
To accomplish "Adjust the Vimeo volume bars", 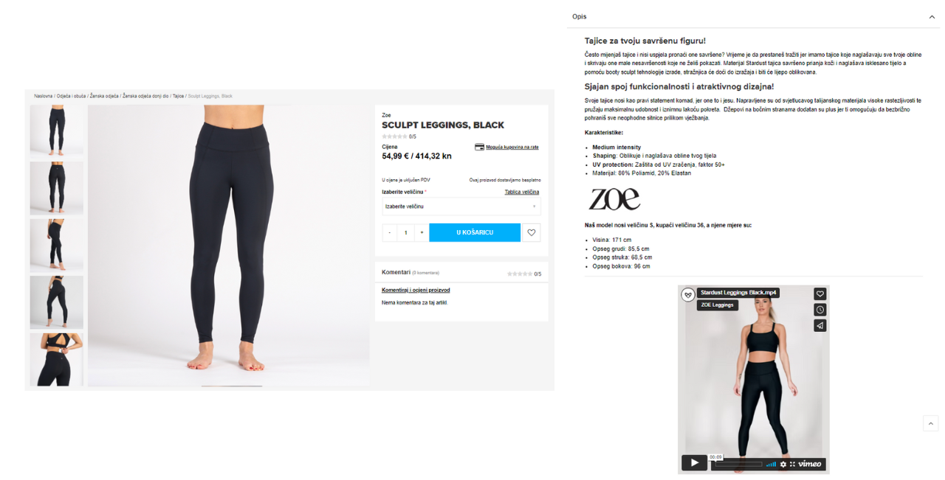I will point(771,464).
